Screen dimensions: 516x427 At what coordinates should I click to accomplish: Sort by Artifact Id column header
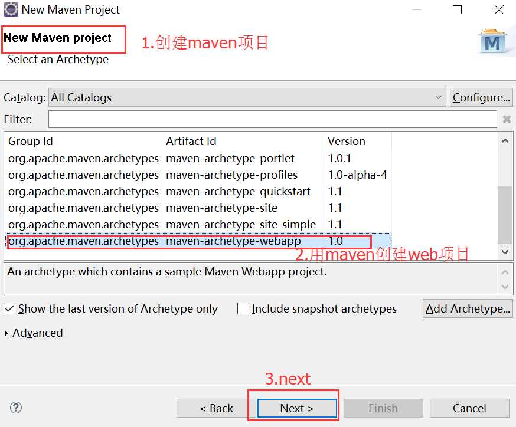tap(243, 141)
